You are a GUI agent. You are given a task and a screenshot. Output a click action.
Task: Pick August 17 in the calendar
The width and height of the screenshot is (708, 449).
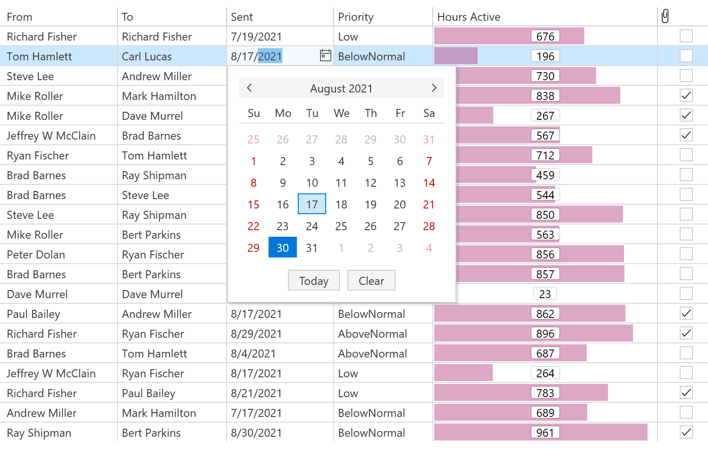click(x=312, y=204)
